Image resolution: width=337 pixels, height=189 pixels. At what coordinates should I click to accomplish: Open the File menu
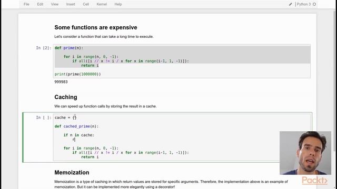pos(26,4)
